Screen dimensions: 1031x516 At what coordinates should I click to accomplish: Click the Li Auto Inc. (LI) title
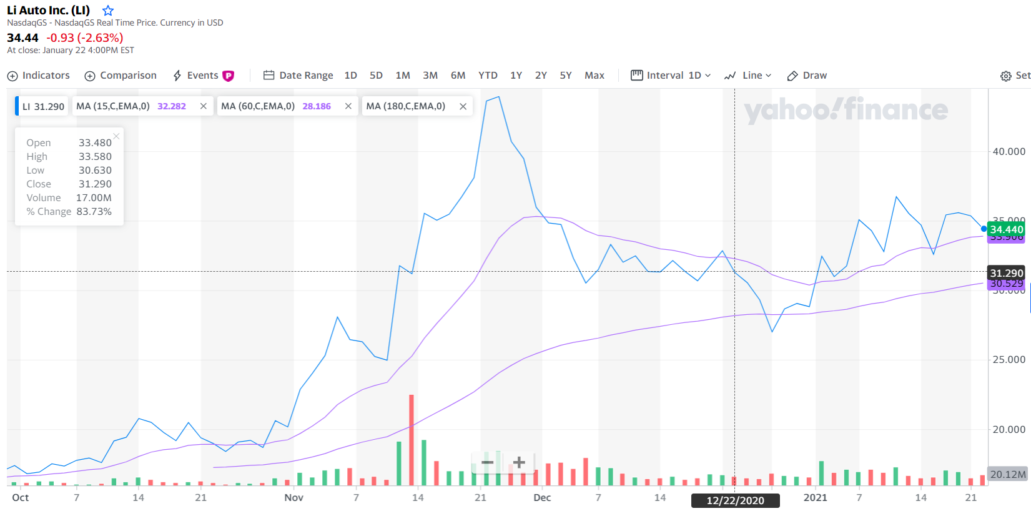[49, 11]
